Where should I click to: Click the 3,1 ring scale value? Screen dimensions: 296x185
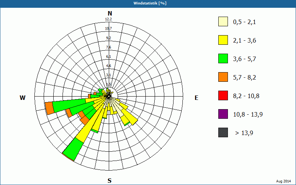108,75
